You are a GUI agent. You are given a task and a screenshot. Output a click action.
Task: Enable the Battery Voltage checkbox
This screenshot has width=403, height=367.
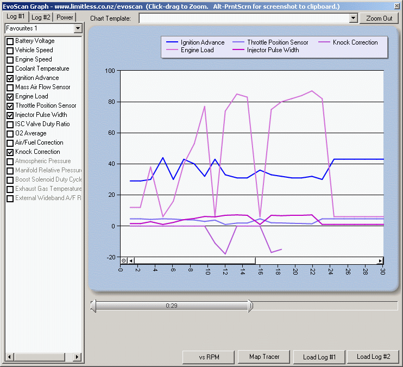10,41
